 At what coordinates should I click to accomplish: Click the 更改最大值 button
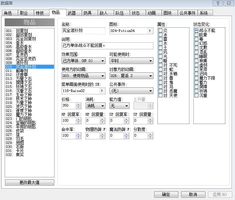[30, 182]
